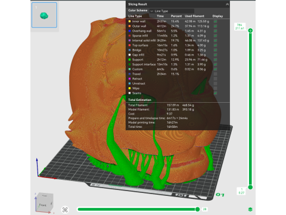The height and width of the screenshot is (215, 286).
Task: Click the layers stack icon
Action: [x=250, y=209]
